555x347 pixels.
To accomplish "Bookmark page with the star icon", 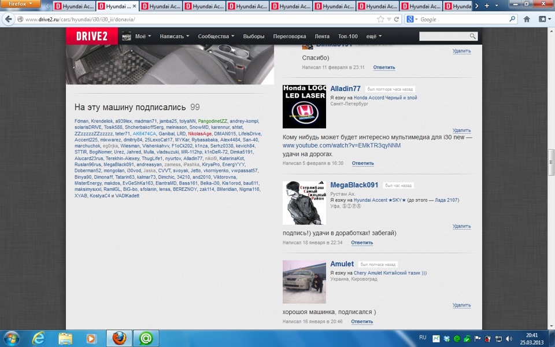I will (x=380, y=19).
